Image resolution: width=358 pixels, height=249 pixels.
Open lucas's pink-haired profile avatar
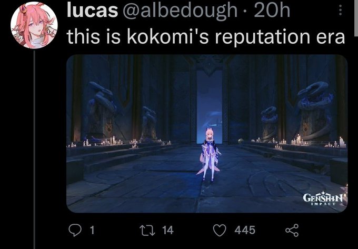pos(34,25)
